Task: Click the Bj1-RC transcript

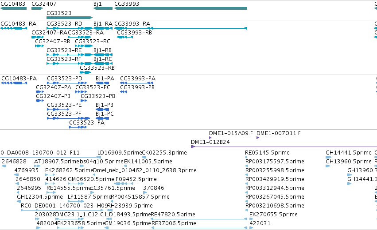Action: tap(103, 59)
